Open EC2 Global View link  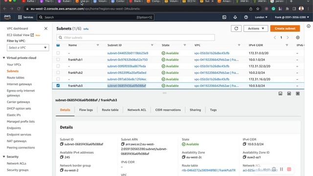point(20,35)
